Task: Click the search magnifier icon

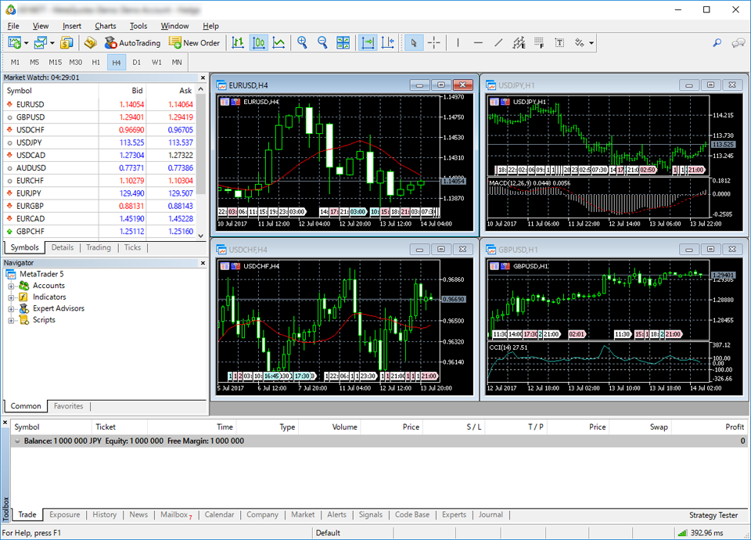Action: [x=717, y=42]
